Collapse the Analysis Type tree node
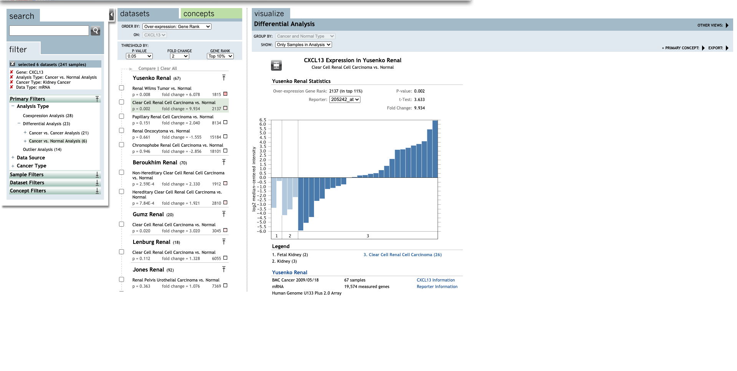 13,106
